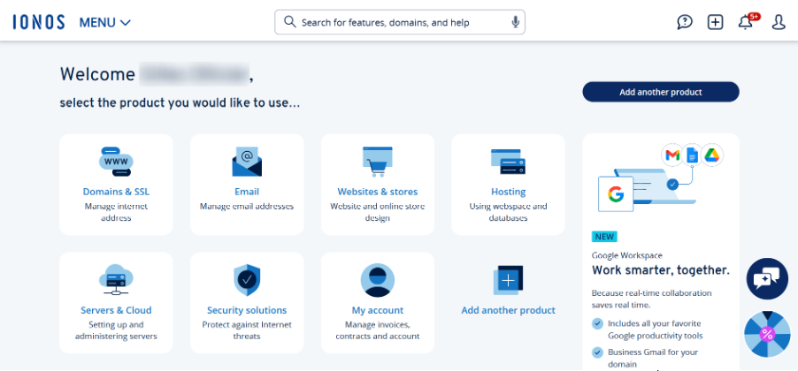Viewport: 798px width, 371px height.
Task: Click the Hosting server window icon
Action: coord(508,162)
